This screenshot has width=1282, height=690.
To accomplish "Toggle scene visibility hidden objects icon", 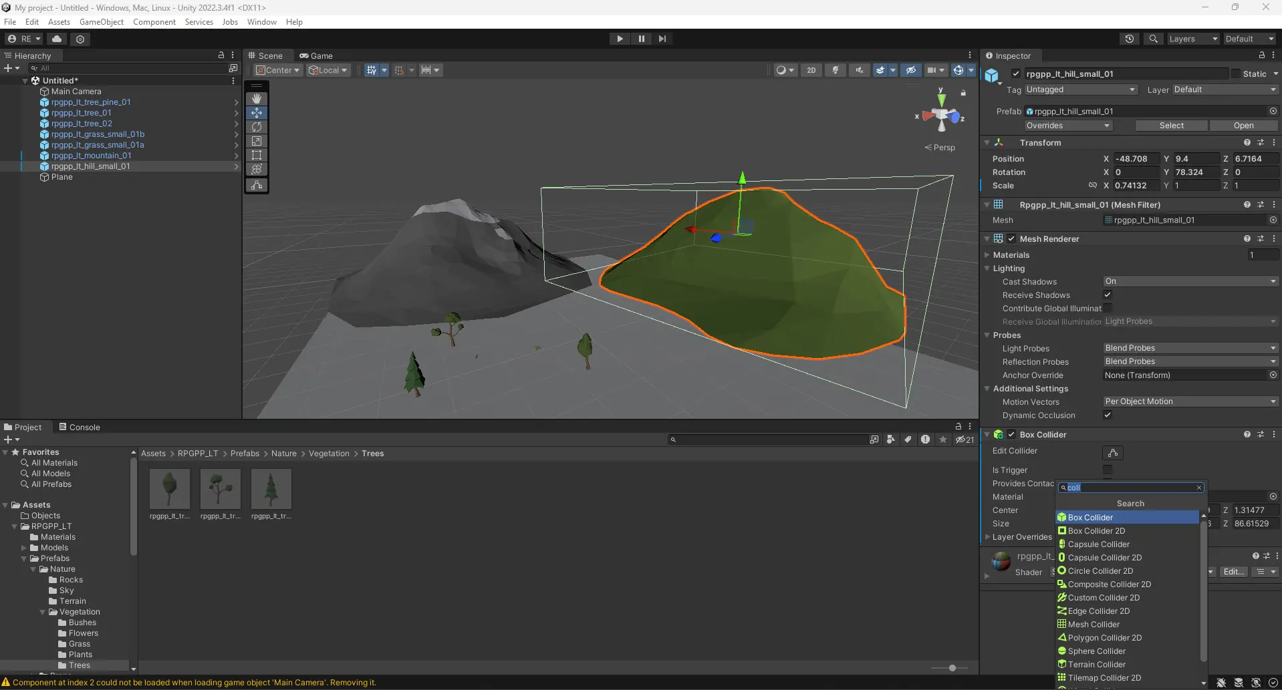I will click(x=910, y=70).
